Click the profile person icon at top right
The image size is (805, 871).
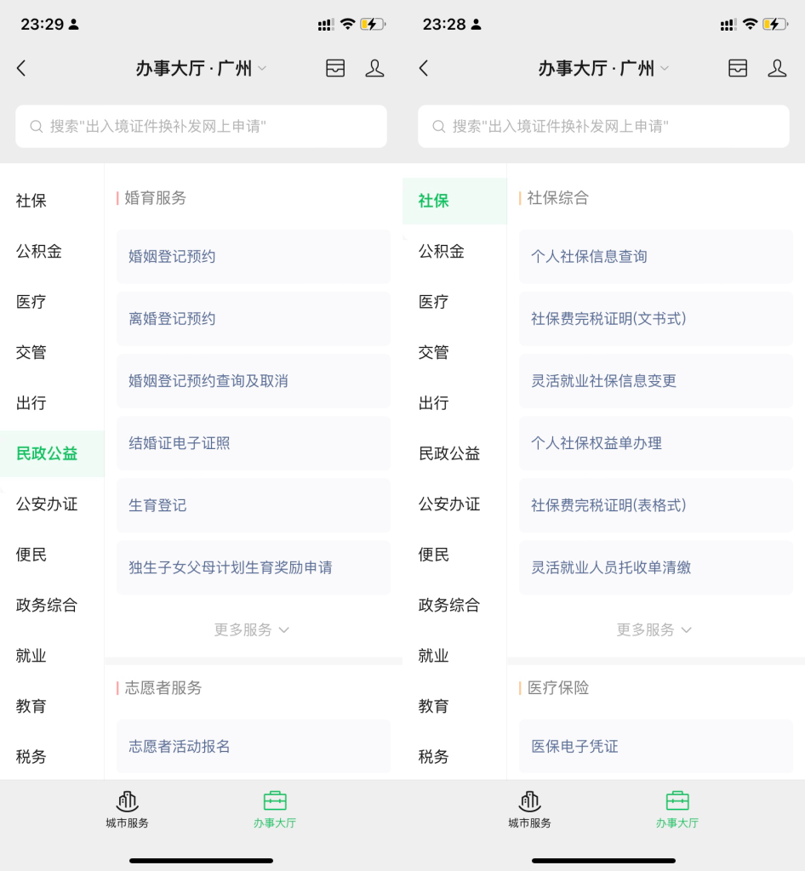(374, 68)
